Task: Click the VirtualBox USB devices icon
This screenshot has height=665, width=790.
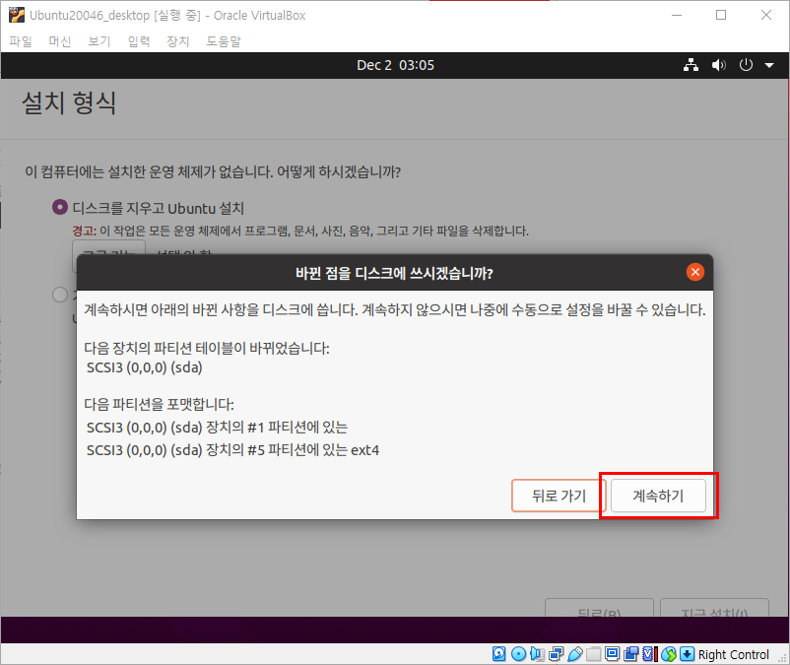Action: pyautogui.click(x=575, y=654)
